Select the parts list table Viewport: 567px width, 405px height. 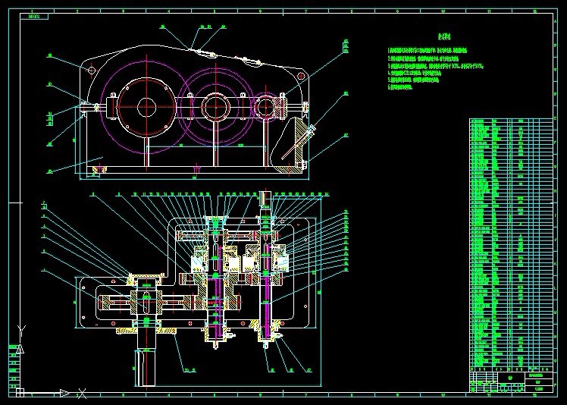(512, 245)
